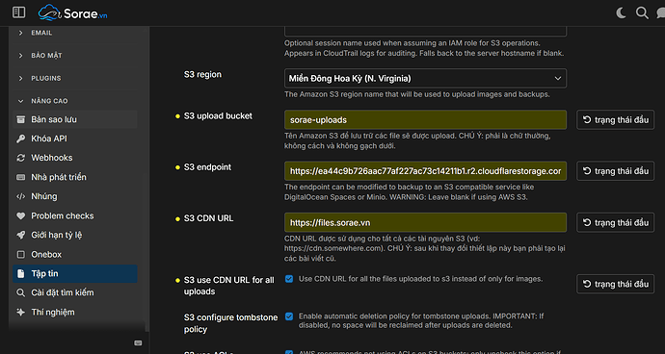Go to Khóa API in sidebar

[x=75, y=139]
